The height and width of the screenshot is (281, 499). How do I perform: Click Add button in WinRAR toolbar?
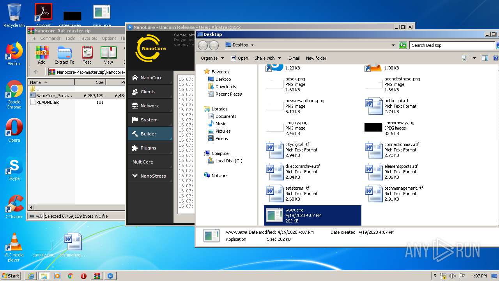pos(42,55)
